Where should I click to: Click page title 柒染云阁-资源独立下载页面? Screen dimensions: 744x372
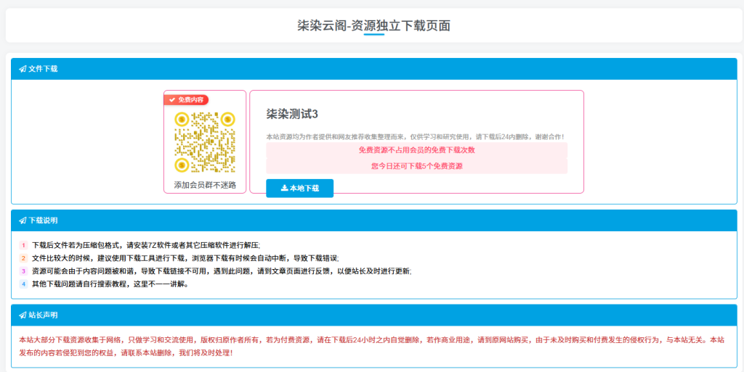click(x=373, y=25)
